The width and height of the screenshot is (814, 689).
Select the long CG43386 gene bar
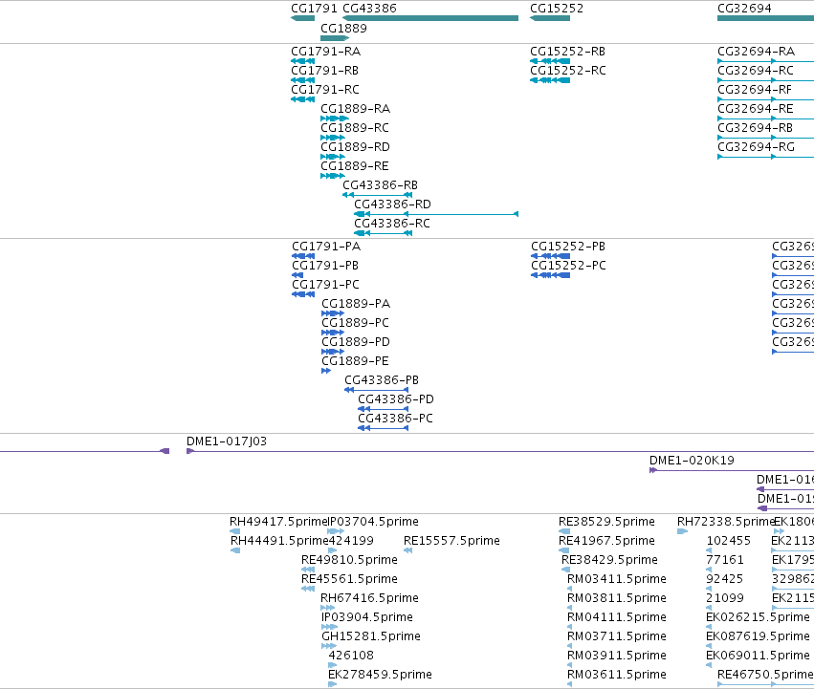pyautogui.click(x=430, y=18)
